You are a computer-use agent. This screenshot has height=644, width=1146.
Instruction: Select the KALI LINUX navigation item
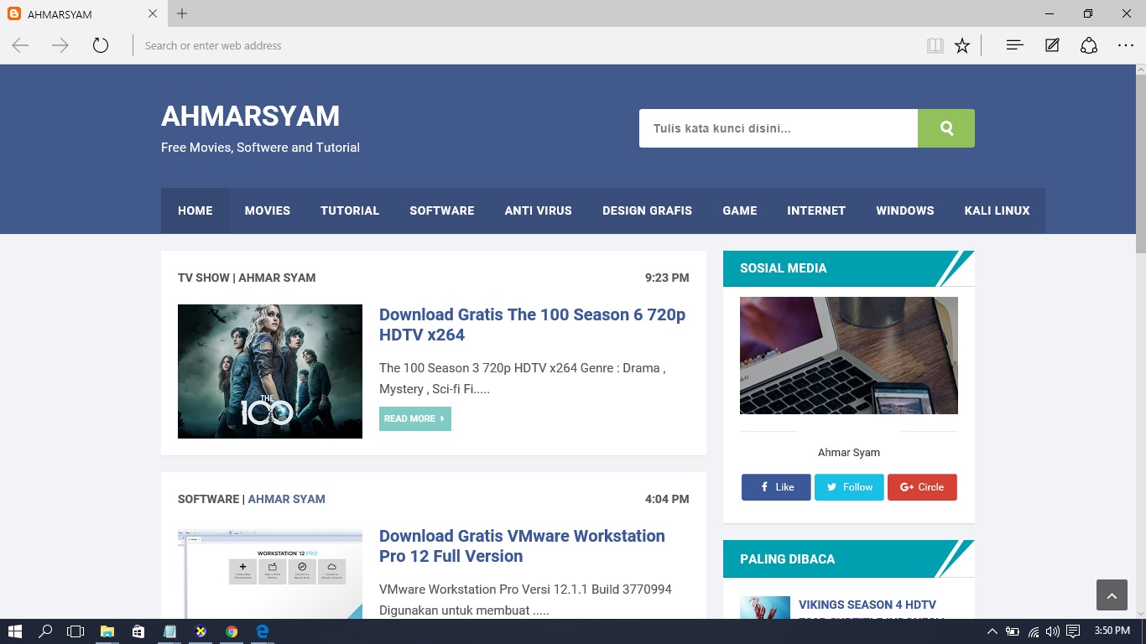[x=997, y=210]
